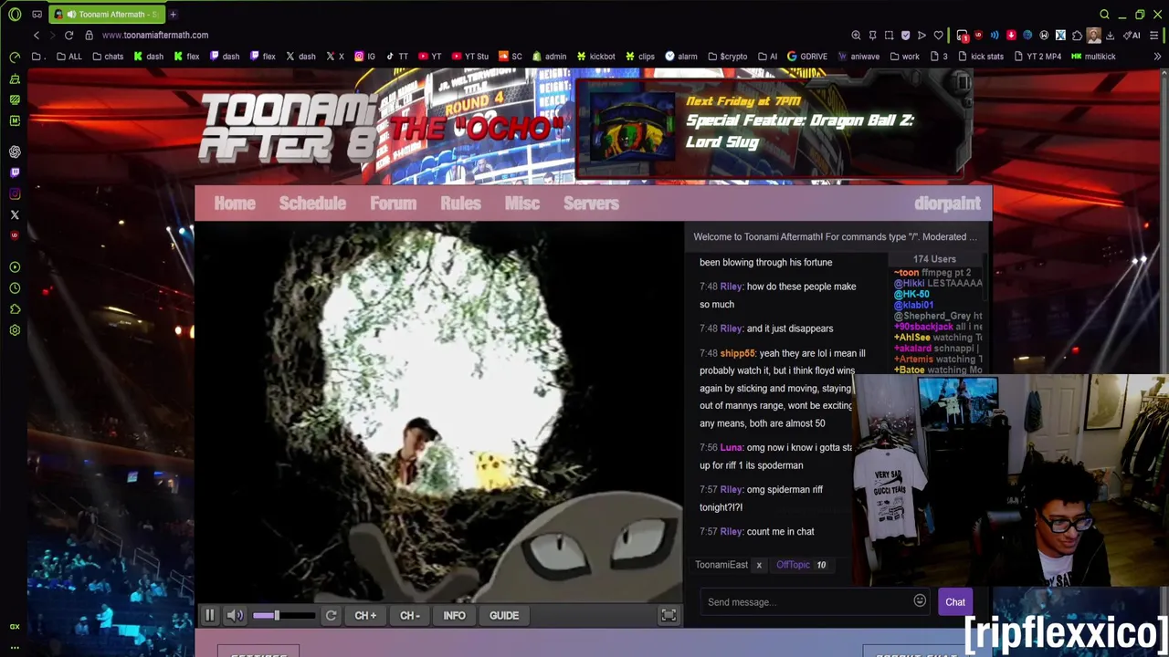Open browser tab search magnifier icon
The image size is (1169, 657).
point(1104,14)
